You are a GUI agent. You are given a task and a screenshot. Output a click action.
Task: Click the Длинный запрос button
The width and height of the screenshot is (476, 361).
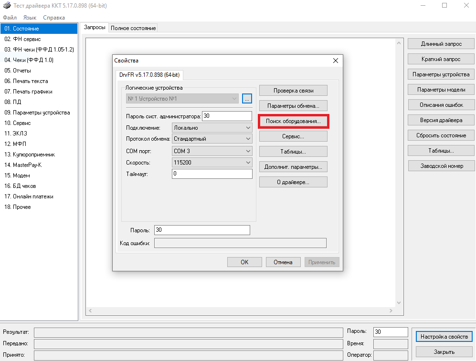pos(441,44)
